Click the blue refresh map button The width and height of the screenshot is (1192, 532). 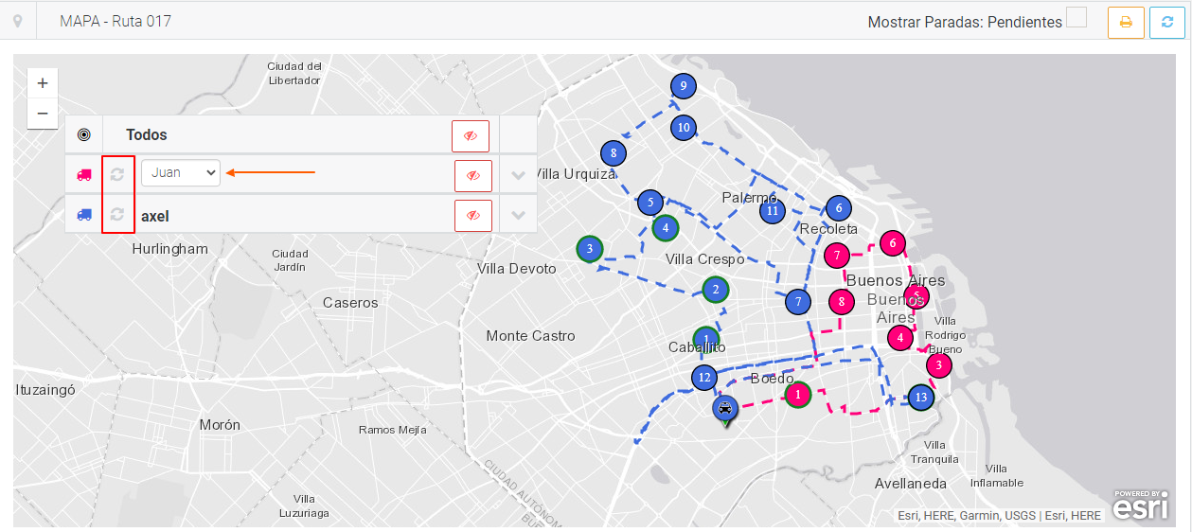coord(1166,23)
